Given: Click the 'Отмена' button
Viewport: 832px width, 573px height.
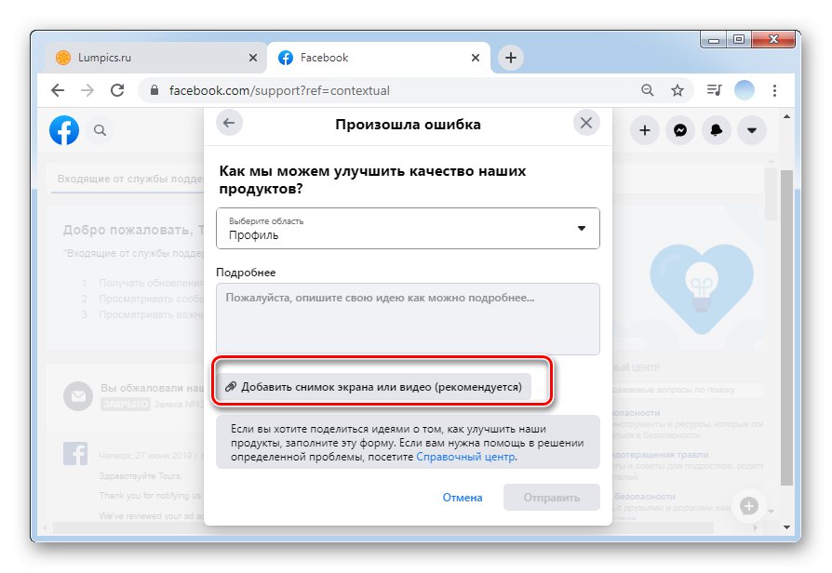Looking at the screenshot, I should pyautogui.click(x=463, y=498).
